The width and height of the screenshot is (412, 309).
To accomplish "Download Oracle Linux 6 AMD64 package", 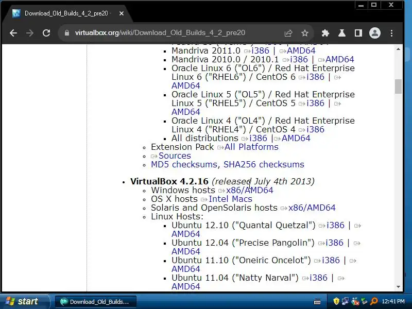I will [x=186, y=85].
